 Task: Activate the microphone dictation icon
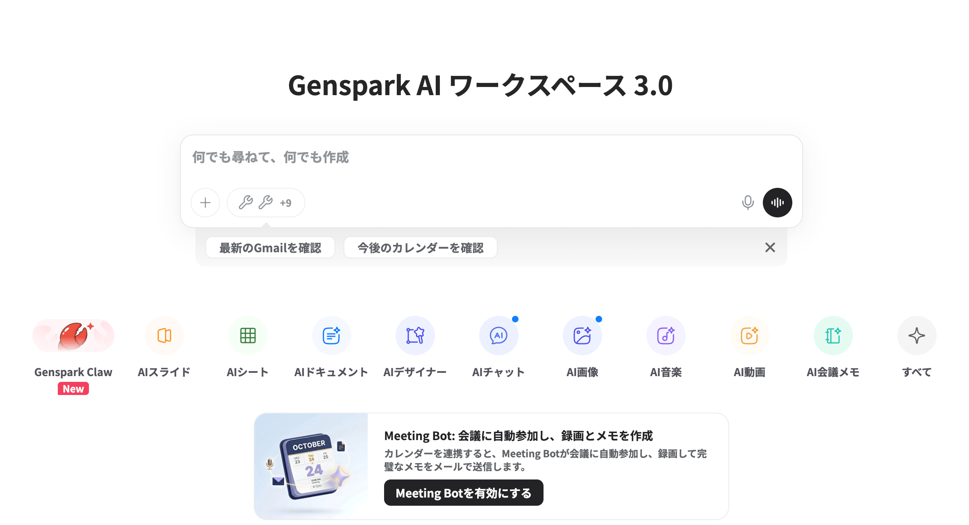748,203
